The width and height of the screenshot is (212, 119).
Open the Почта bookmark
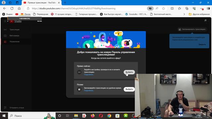(26, 14)
